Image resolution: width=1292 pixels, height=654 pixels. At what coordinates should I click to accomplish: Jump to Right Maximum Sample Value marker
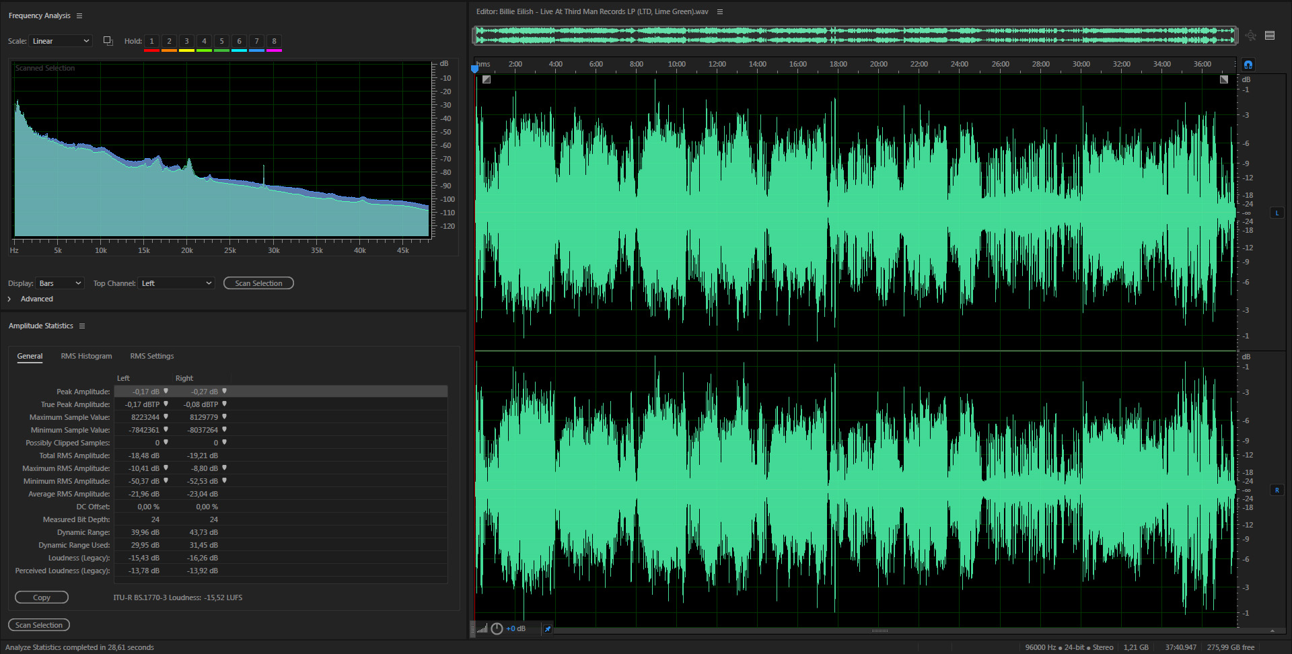pos(224,416)
